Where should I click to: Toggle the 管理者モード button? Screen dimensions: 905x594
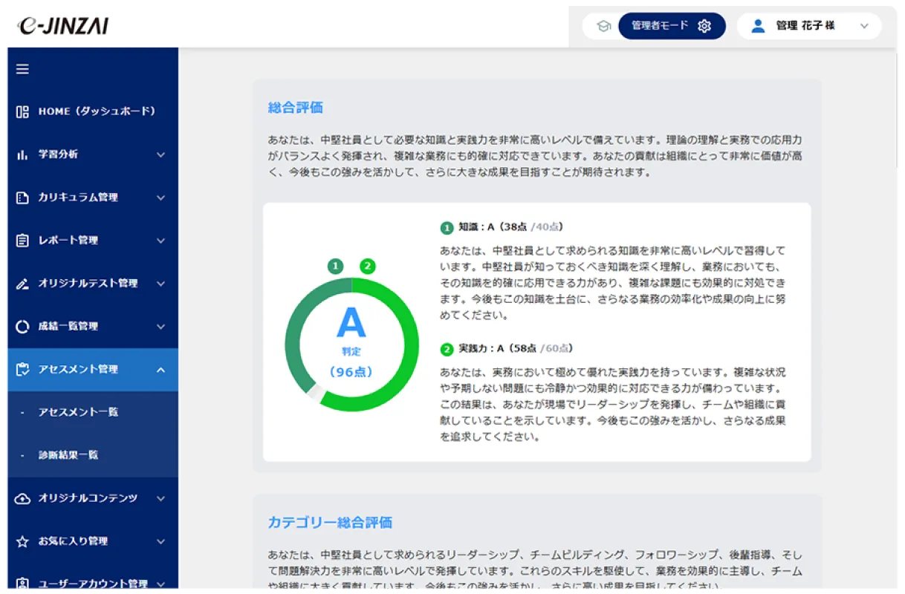click(x=671, y=26)
